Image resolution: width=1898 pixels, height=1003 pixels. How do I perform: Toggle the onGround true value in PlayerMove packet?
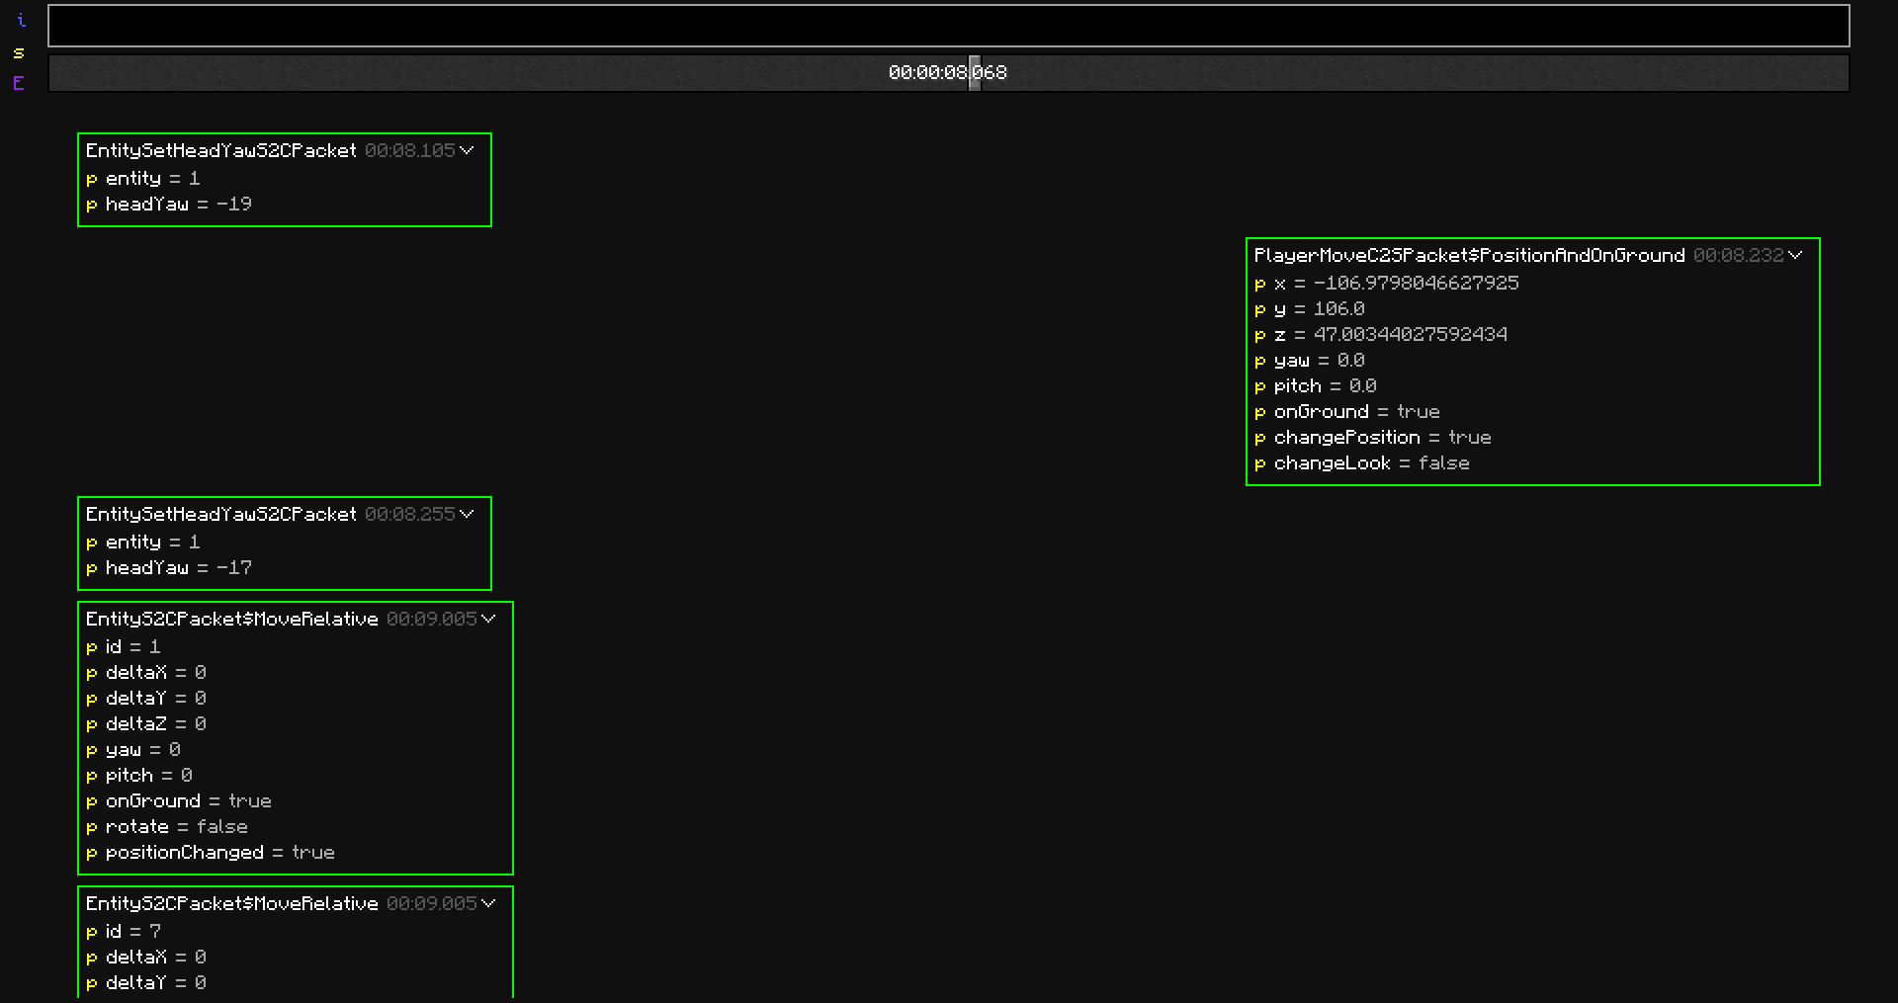pyautogui.click(x=1418, y=412)
